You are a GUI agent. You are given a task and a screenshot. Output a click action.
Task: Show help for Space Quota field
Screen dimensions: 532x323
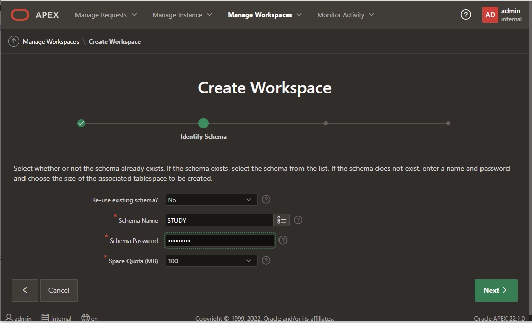[266, 261]
